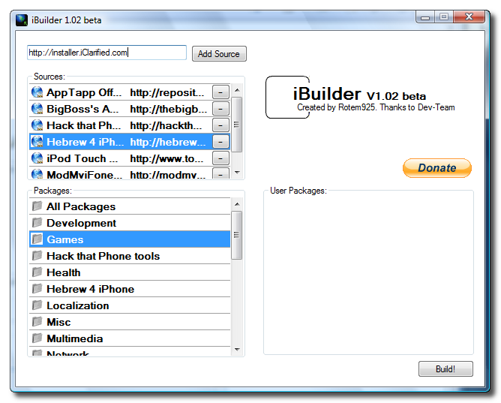Select the Misc category
The image size is (501, 403).
pyautogui.click(x=130, y=322)
